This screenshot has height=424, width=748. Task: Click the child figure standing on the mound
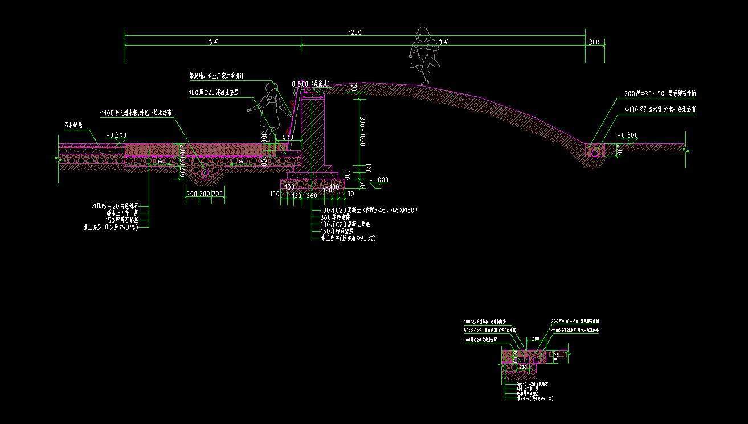423,55
